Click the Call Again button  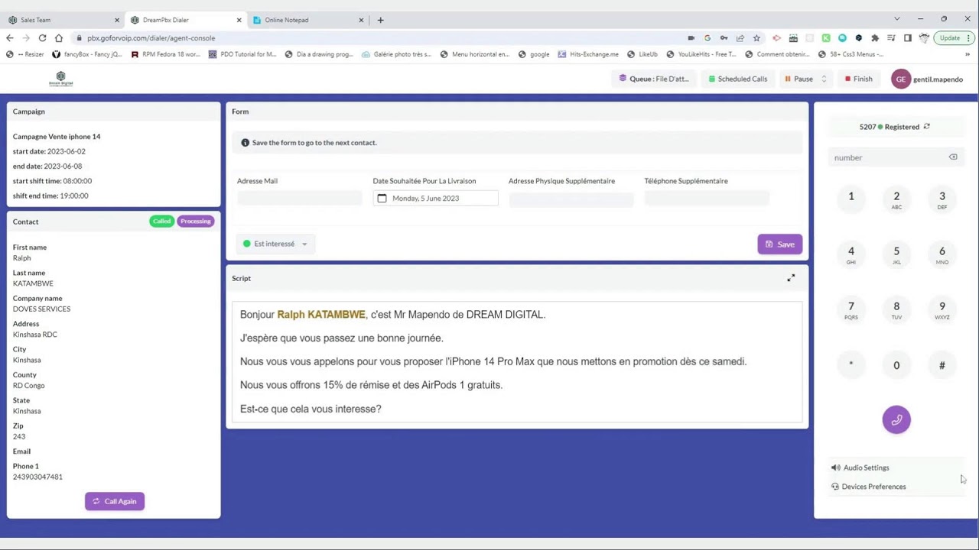tap(115, 501)
